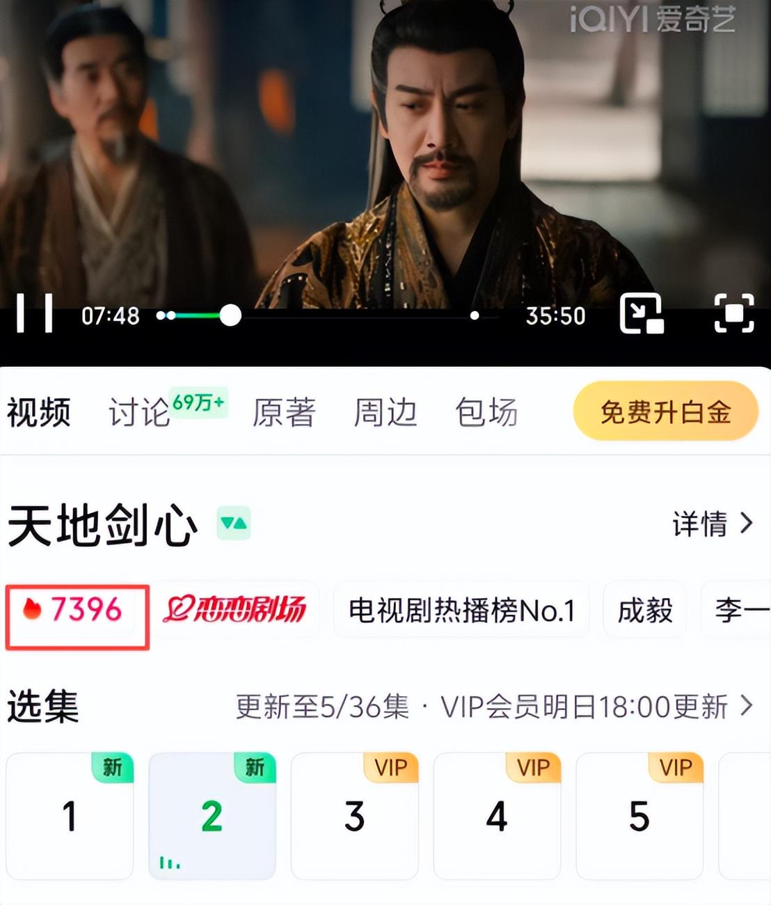Pause the video with the pause icon
This screenshot has width=771, height=905.
pos(35,313)
